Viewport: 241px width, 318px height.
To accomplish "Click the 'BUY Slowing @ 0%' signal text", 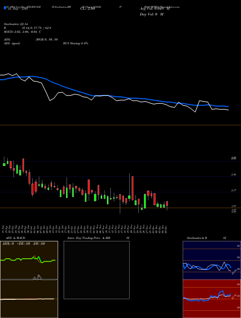I will 76,43.
